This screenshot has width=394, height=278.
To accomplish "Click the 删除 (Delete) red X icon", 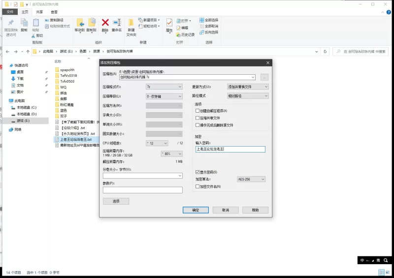I will tap(105, 22).
